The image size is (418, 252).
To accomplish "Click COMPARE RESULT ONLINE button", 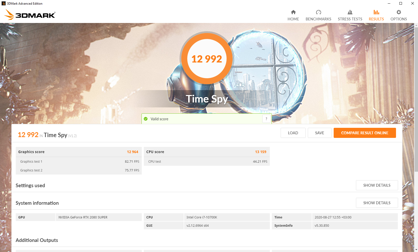I will (365, 133).
